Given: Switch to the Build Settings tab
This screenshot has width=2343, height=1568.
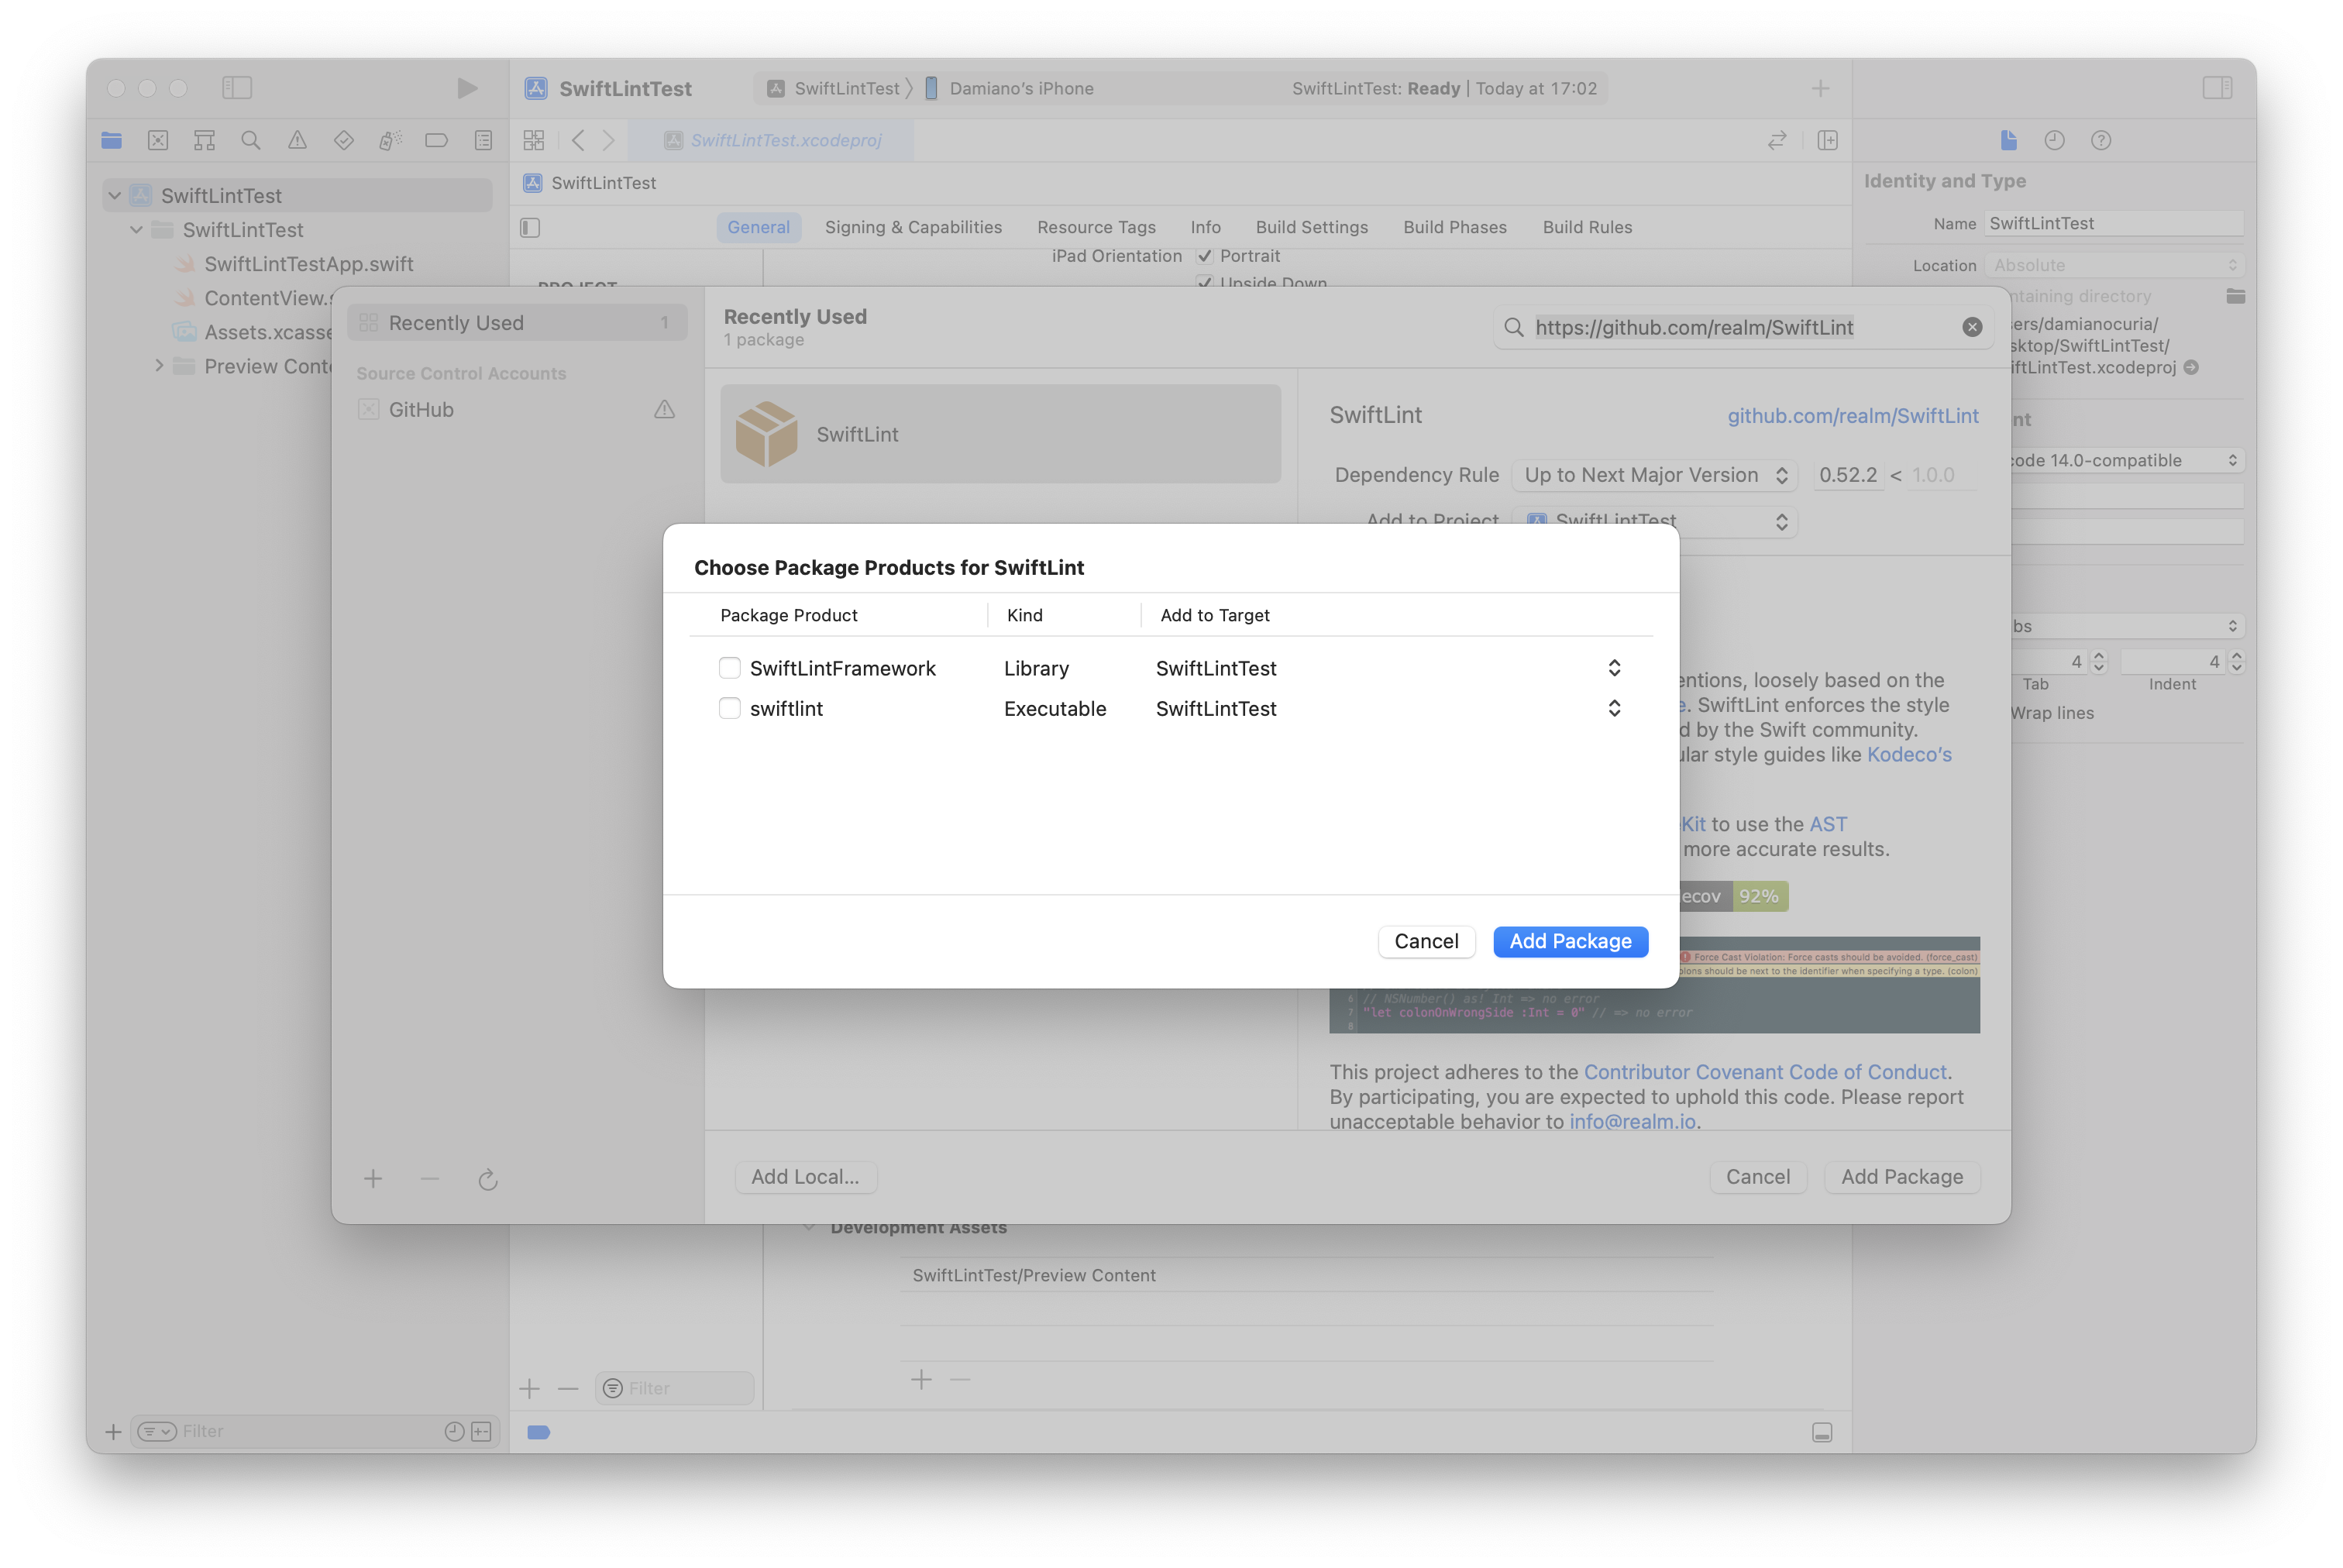Looking at the screenshot, I should pos(1311,227).
